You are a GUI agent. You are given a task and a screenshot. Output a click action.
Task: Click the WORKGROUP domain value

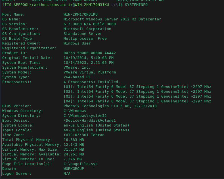74,169
